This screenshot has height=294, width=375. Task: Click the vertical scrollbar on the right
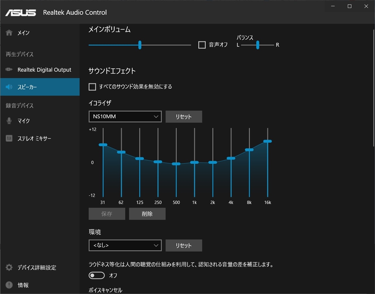tap(374, 88)
